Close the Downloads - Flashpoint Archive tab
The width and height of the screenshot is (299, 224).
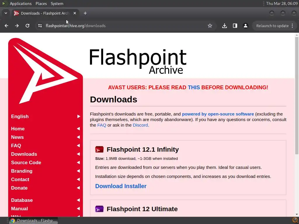point(75,13)
